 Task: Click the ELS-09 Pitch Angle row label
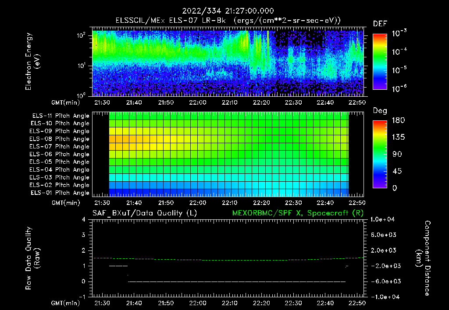tap(60, 131)
